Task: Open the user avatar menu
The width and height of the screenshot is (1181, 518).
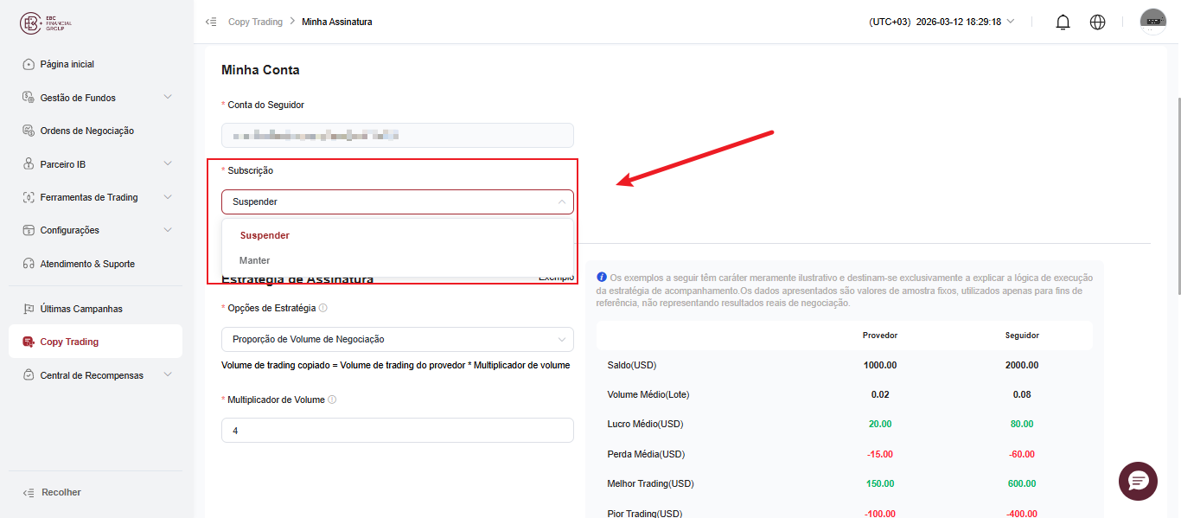Action: pyautogui.click(x=1153, y=22)
